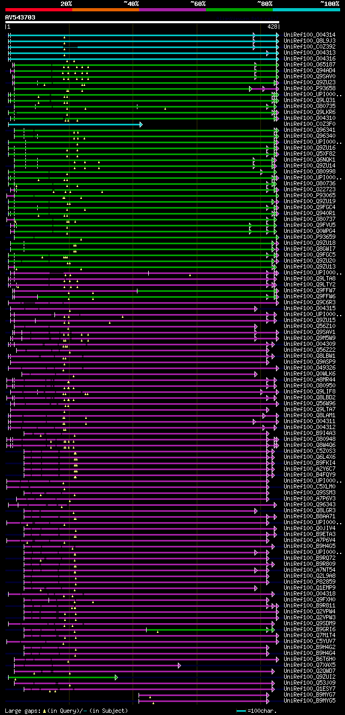
Task: Pick the UniRef100_Q9C6R3 label
Action: [310, 303]
